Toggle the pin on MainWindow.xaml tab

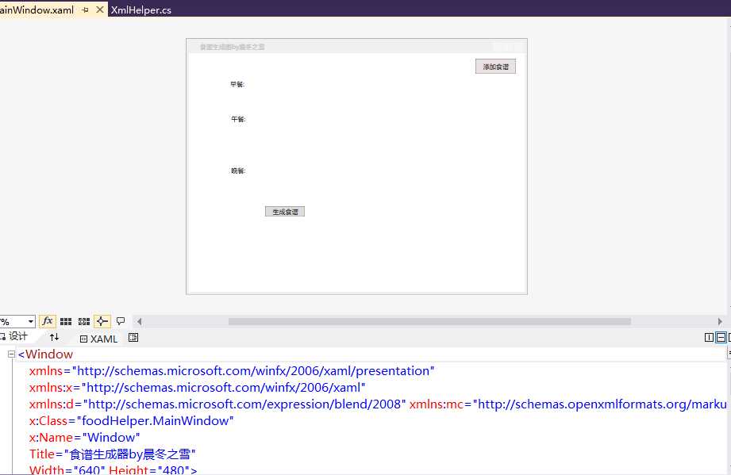coord(85,10)
